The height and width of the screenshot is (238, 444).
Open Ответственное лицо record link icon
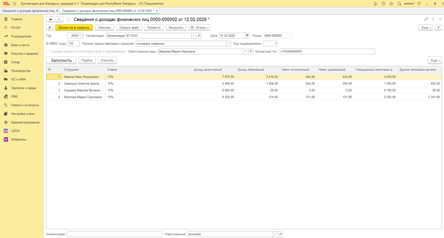tap(251, 52)
